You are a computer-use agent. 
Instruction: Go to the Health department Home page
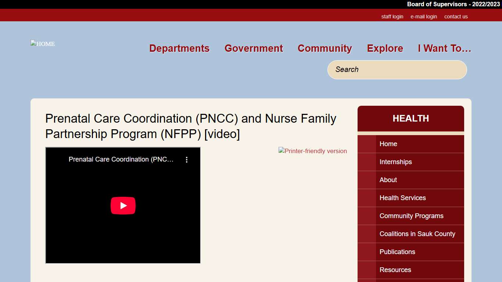(388, 144)
